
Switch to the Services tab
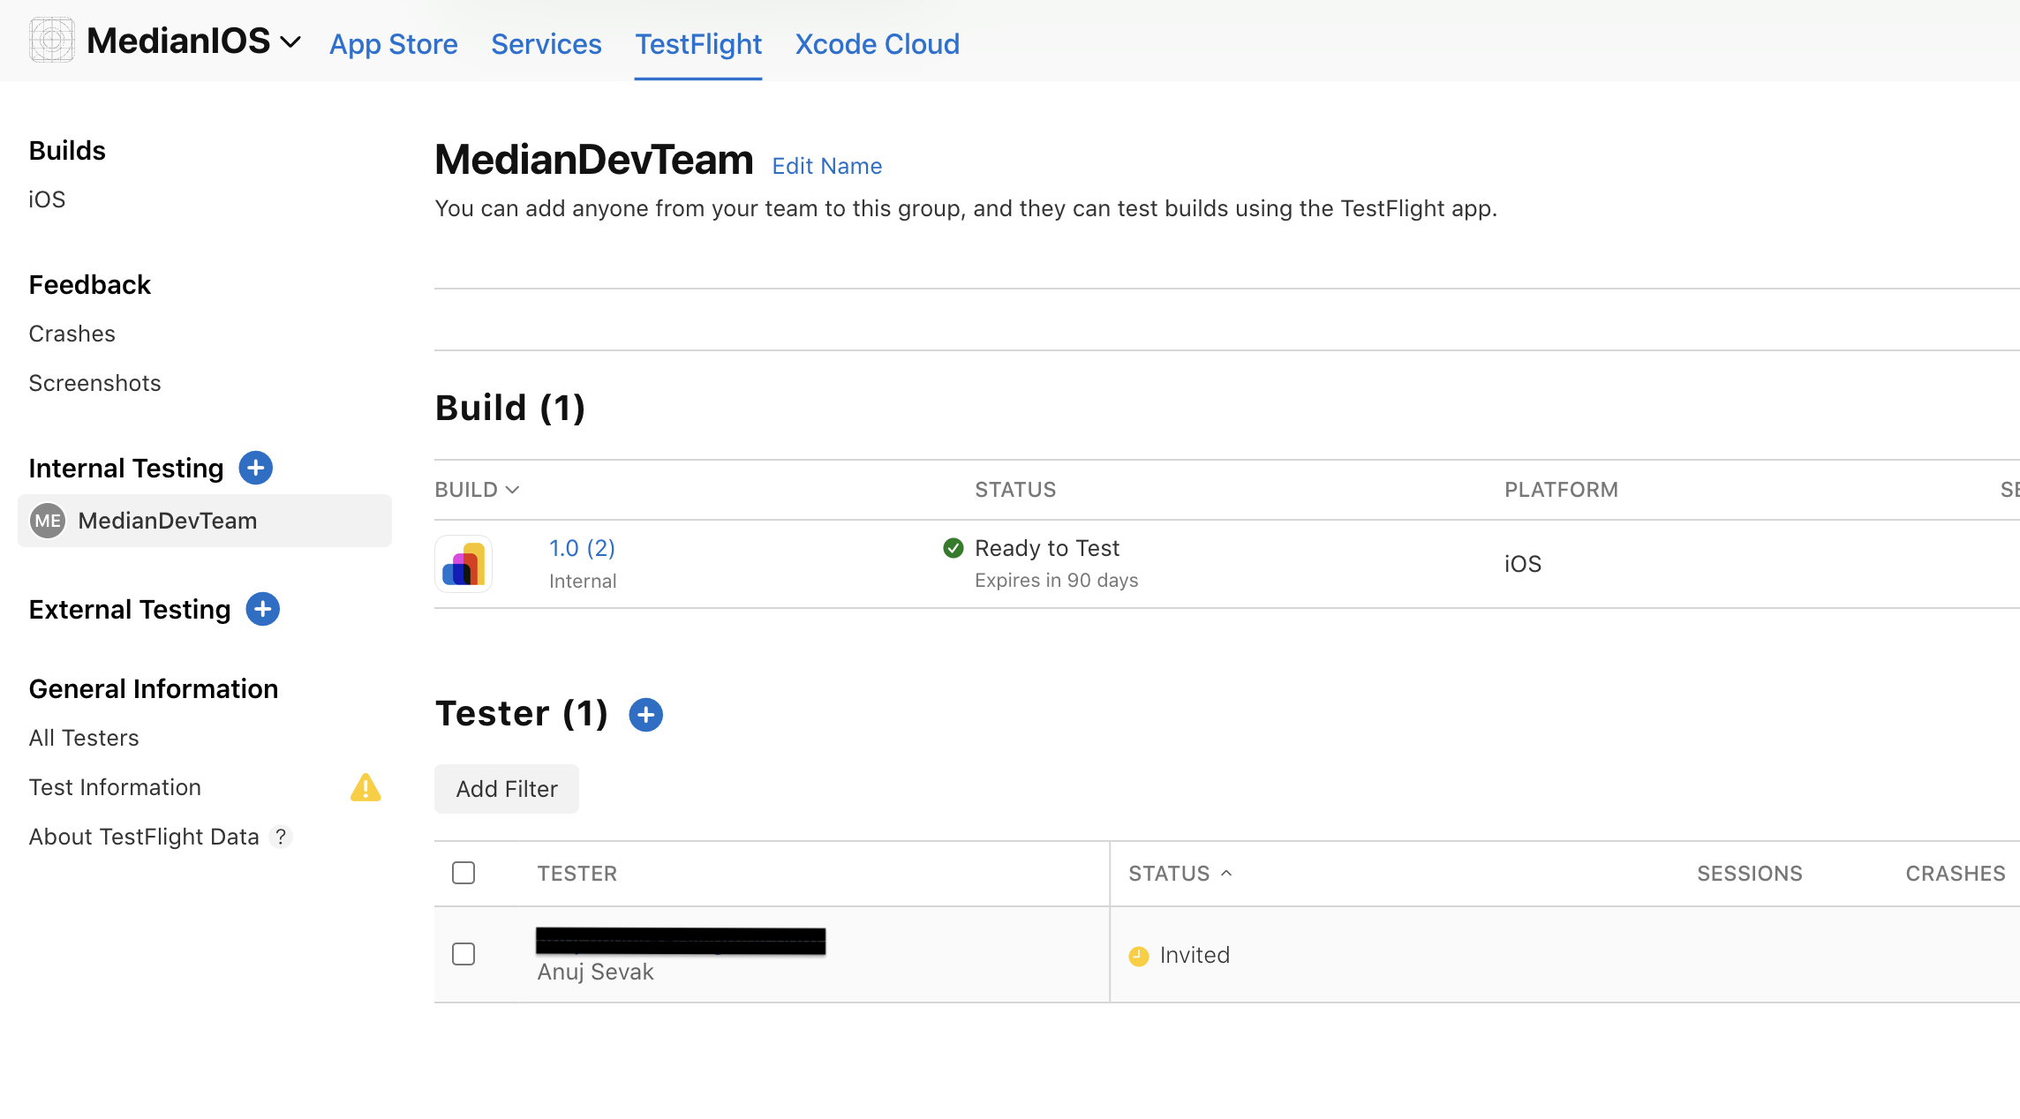point(546,44)
